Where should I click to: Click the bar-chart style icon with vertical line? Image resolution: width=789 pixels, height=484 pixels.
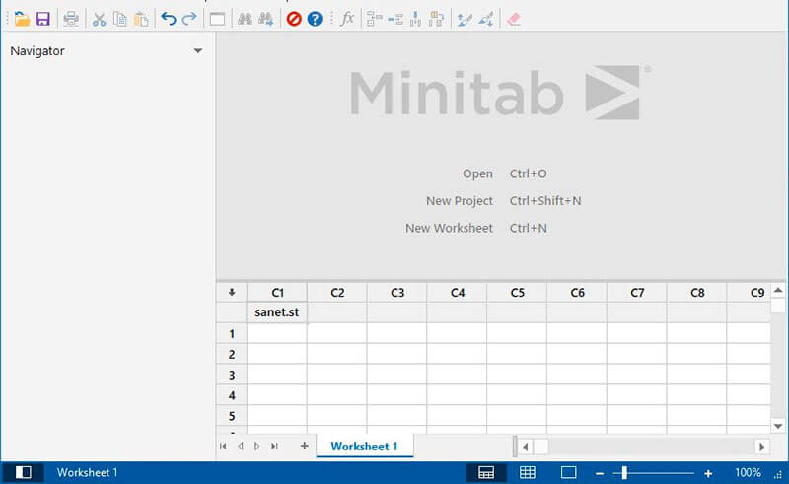pyautogui.click(x=415, y=19)
